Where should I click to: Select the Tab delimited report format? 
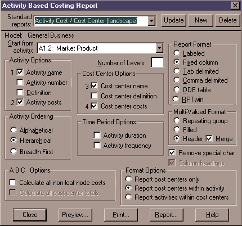pos(177,71)
